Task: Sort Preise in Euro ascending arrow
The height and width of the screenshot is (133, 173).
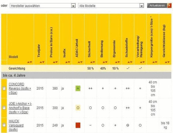Action: (x=54, y=62)
